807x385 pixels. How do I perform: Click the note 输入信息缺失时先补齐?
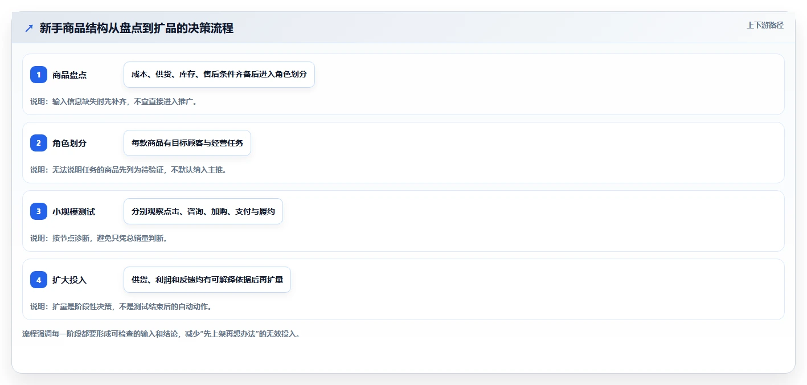point(113,101)
